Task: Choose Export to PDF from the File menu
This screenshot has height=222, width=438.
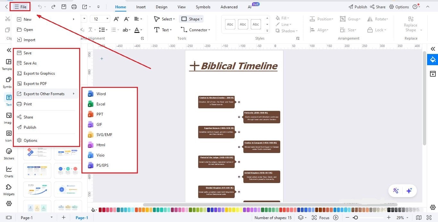Action: click(35, 83)
